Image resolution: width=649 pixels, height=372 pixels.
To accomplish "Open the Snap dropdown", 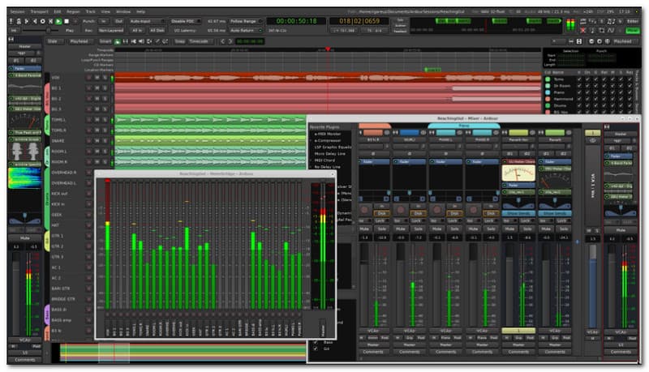I will pos(179,41).
